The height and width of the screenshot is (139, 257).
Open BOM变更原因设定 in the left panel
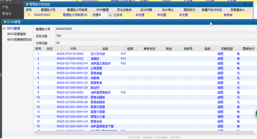click(x=20, y=39)
